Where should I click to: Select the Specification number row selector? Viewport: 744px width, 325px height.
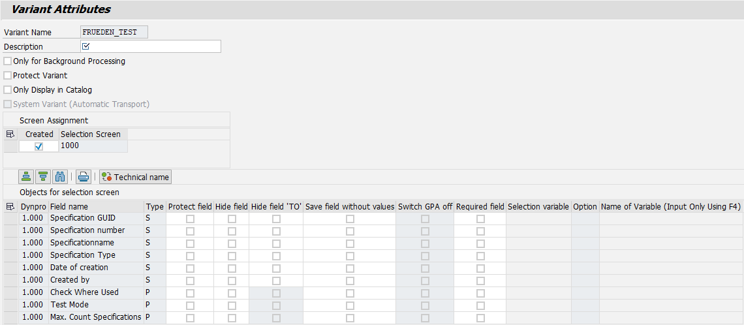point(10,231)
